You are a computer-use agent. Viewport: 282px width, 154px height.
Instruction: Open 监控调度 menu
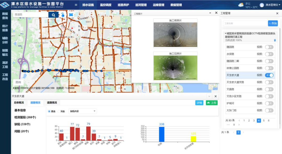point(106,5)
